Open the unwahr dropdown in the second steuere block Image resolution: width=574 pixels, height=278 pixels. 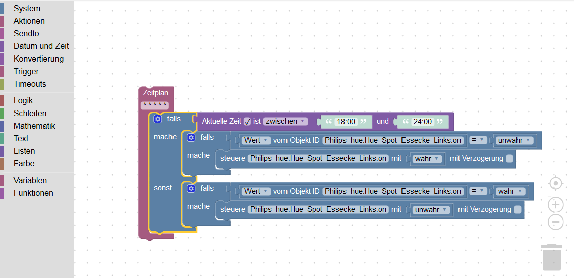coord(431,210)
